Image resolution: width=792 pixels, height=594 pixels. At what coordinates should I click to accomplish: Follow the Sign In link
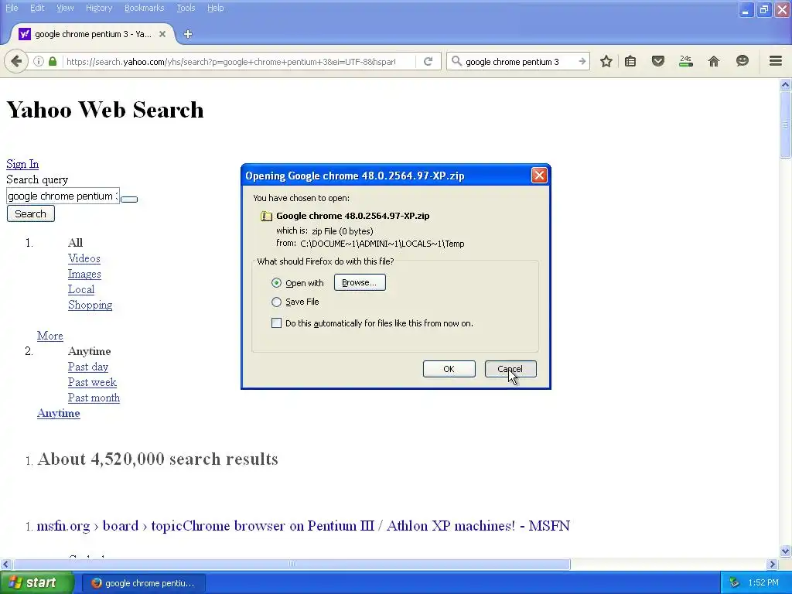click(x=22, y=164)
